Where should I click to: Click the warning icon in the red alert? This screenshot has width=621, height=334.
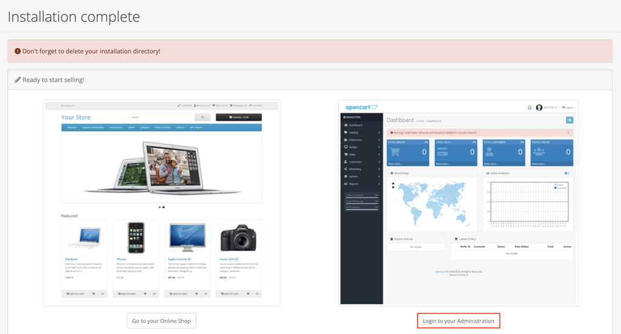point(17,52)
